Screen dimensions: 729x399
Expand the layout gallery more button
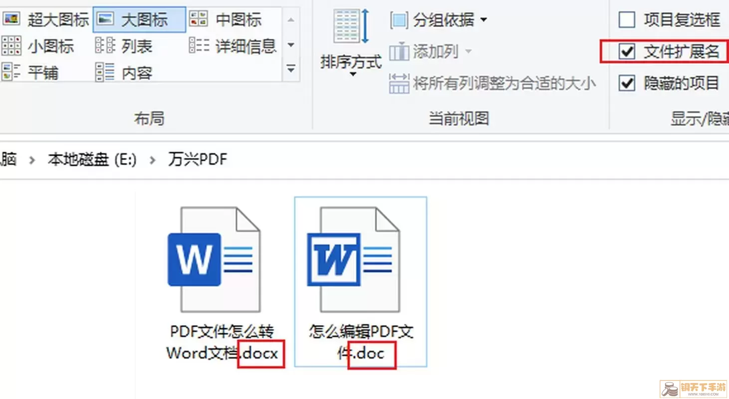click(291, 69)
